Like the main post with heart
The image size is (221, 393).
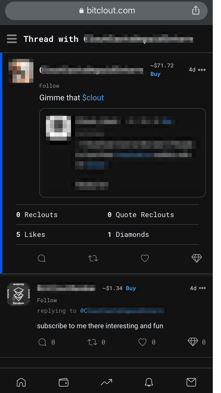[x=145, y=258]
